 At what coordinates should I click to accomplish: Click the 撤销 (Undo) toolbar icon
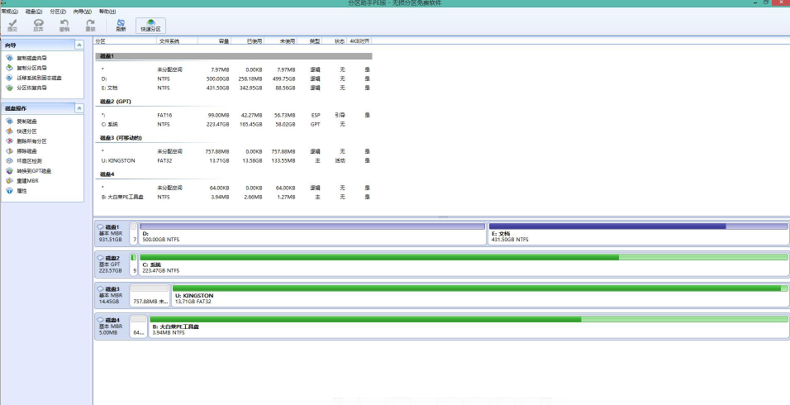click(64, 25)
